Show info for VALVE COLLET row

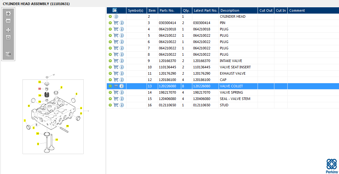pyautogui.click(x=122, y=86)
